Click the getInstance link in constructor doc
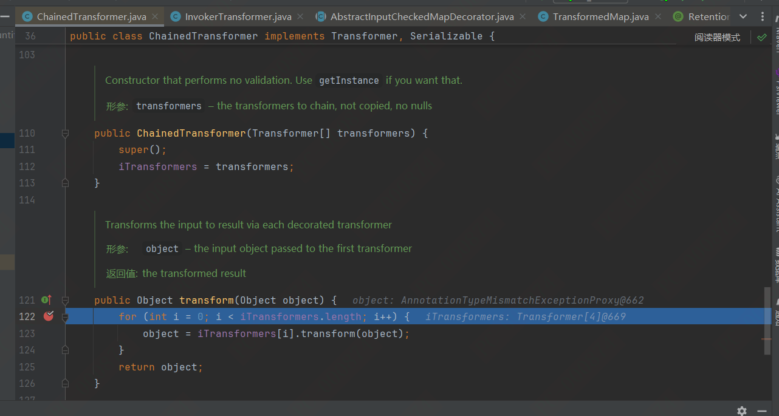The image size is (779, 416). tap(349, 80)
